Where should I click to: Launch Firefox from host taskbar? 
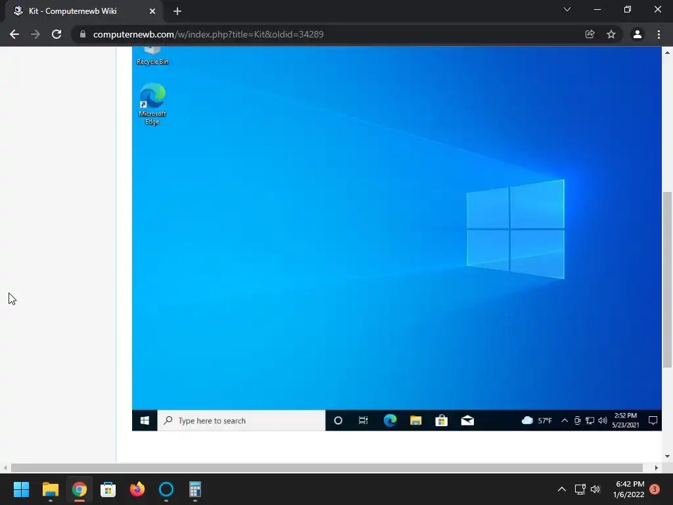137,489
